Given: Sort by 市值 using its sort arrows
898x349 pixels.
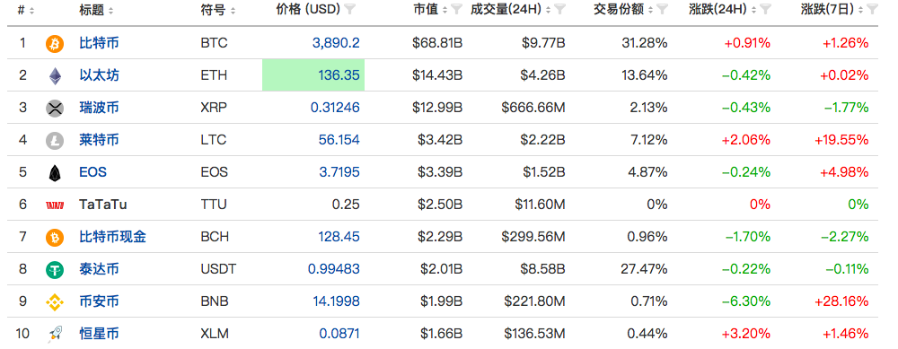Looking at the screenshot, I should (x=445, y=10).
